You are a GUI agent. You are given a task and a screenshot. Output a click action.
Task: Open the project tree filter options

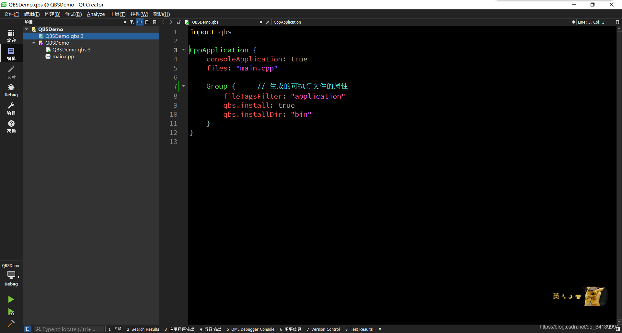[x=132, y=22]
